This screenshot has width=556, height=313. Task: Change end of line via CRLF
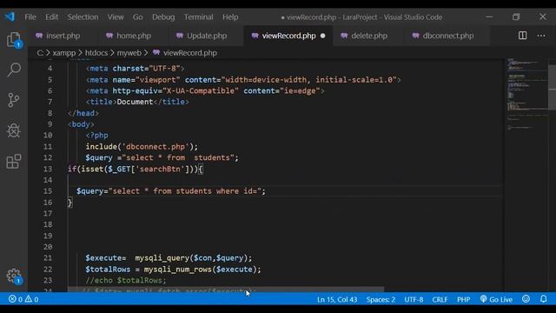tap(440, 299)
